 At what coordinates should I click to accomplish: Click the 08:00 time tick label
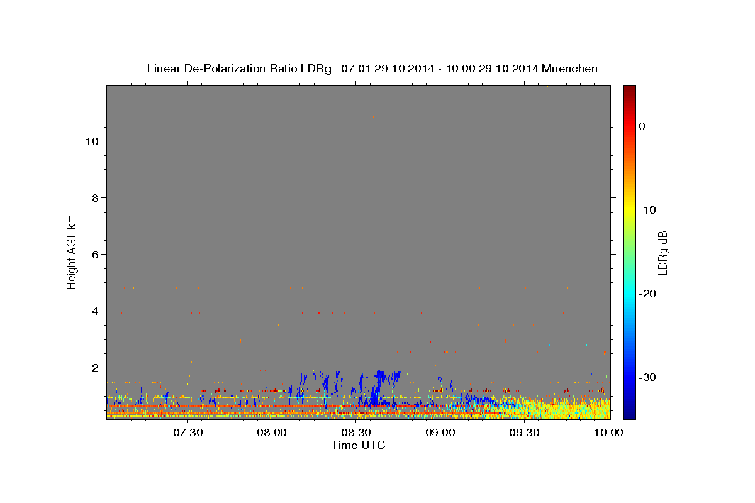[272, 433]
